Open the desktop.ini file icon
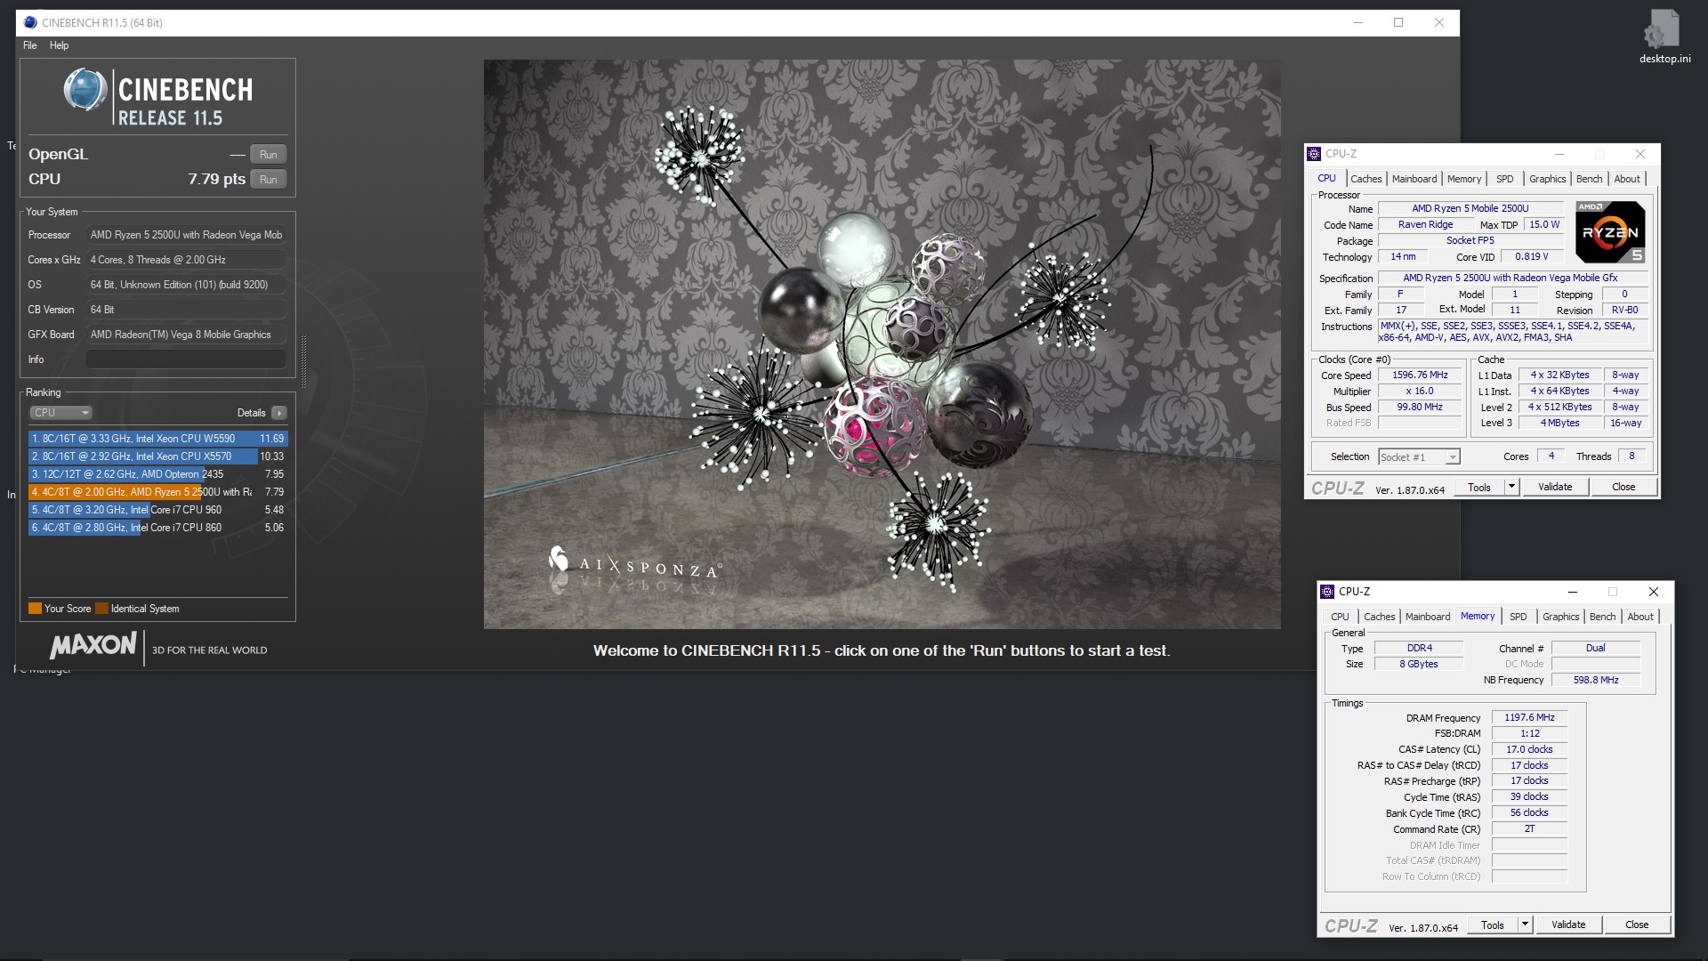 click(1664, 37)
